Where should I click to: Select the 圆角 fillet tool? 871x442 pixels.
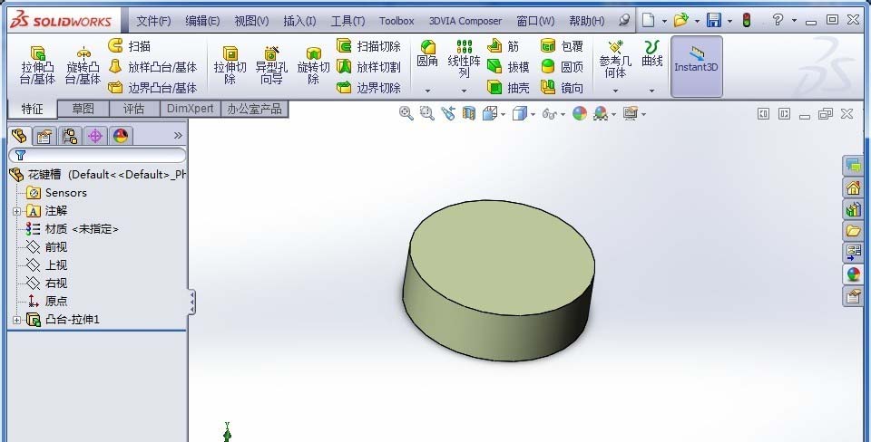click(427, 53)
